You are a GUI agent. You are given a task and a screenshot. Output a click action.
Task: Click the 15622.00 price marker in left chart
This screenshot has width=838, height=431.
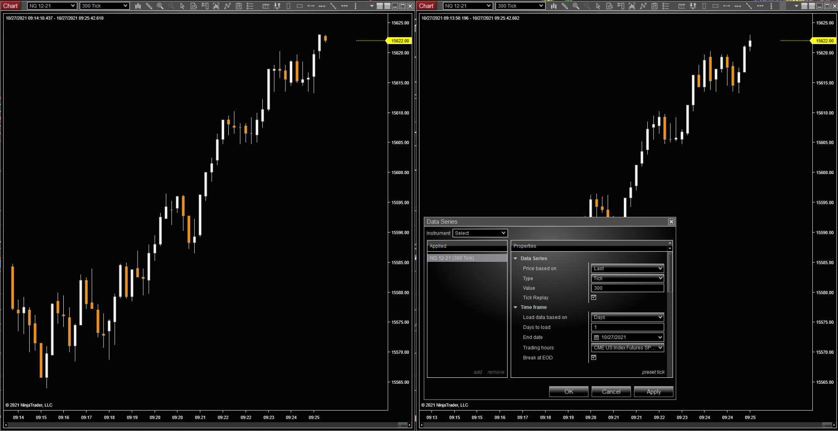click(x=399, y=41)
